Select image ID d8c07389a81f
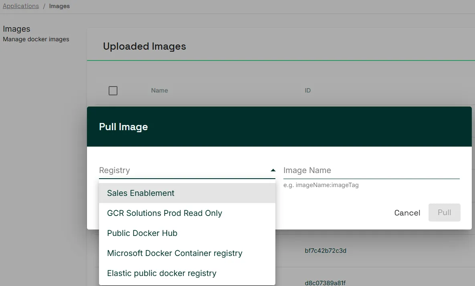The width and height of the screenshot is (475, 286). 325,283
